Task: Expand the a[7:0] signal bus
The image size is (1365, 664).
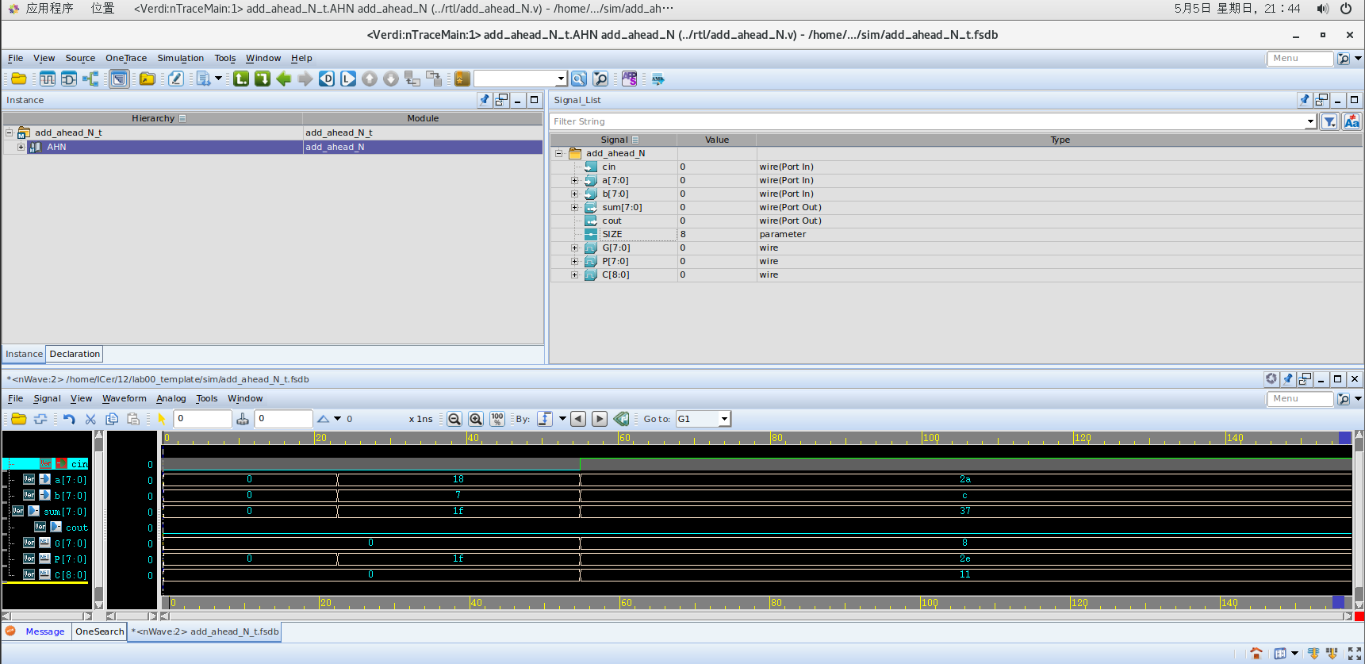Action: [x=575, y=180]
